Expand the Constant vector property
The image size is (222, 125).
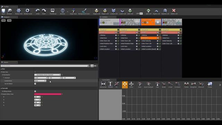coord(3,78)
